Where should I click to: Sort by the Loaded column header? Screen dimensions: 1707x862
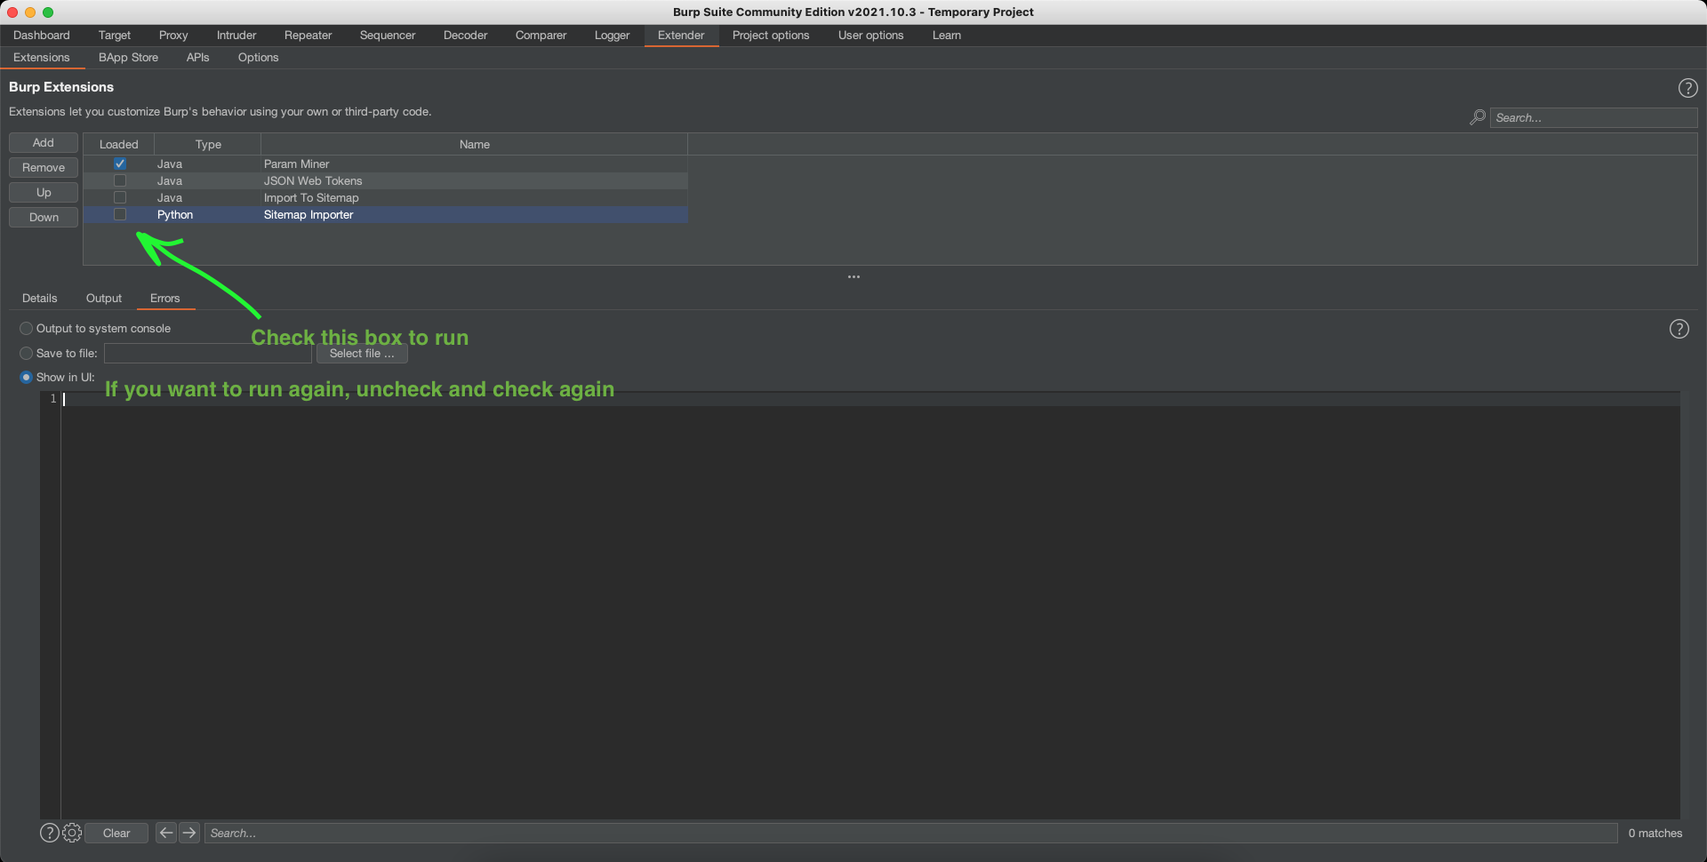point(119,144)
